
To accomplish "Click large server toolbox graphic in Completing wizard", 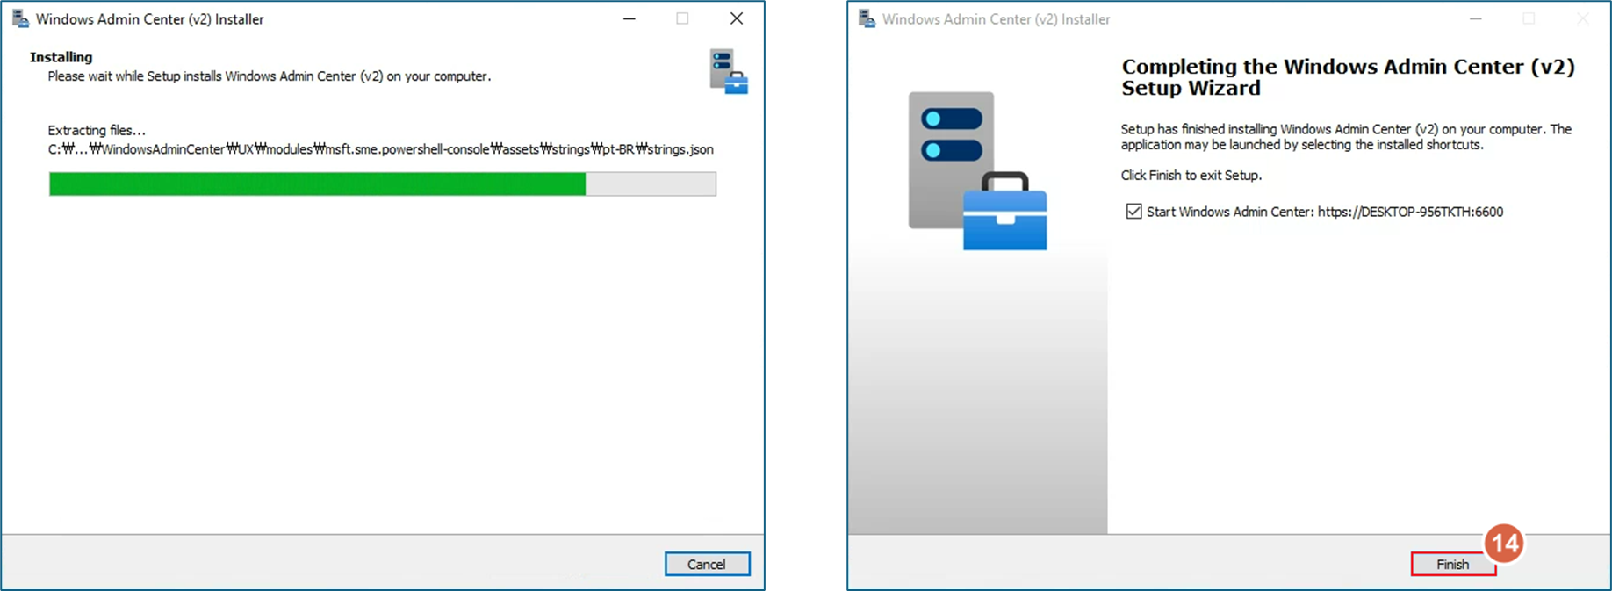I will [x=977, y=171].
